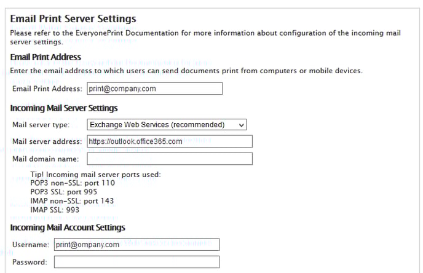Click the 'Mail server type:' label

pos(41,125)
